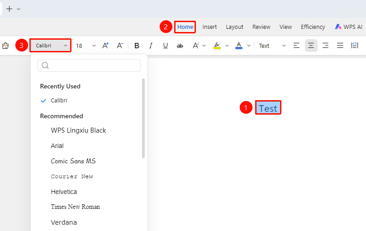
Task: Open the font size dropdown arrow
Action: [x=94, y=46]
